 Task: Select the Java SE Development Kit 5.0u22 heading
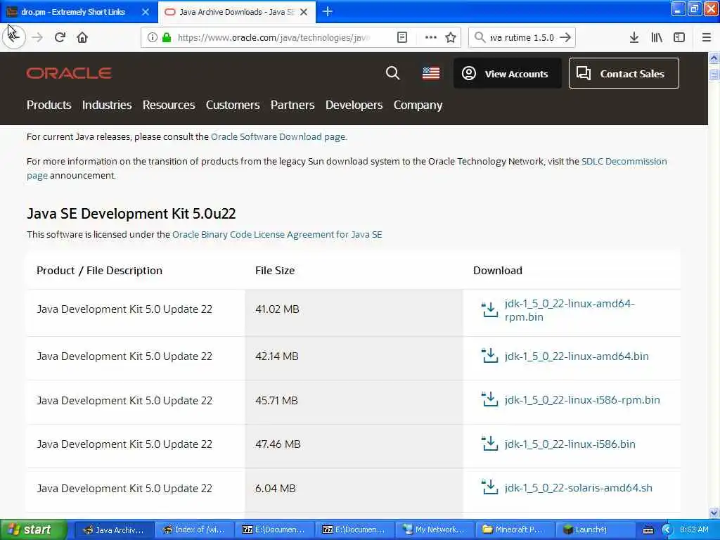pos(131,214)
